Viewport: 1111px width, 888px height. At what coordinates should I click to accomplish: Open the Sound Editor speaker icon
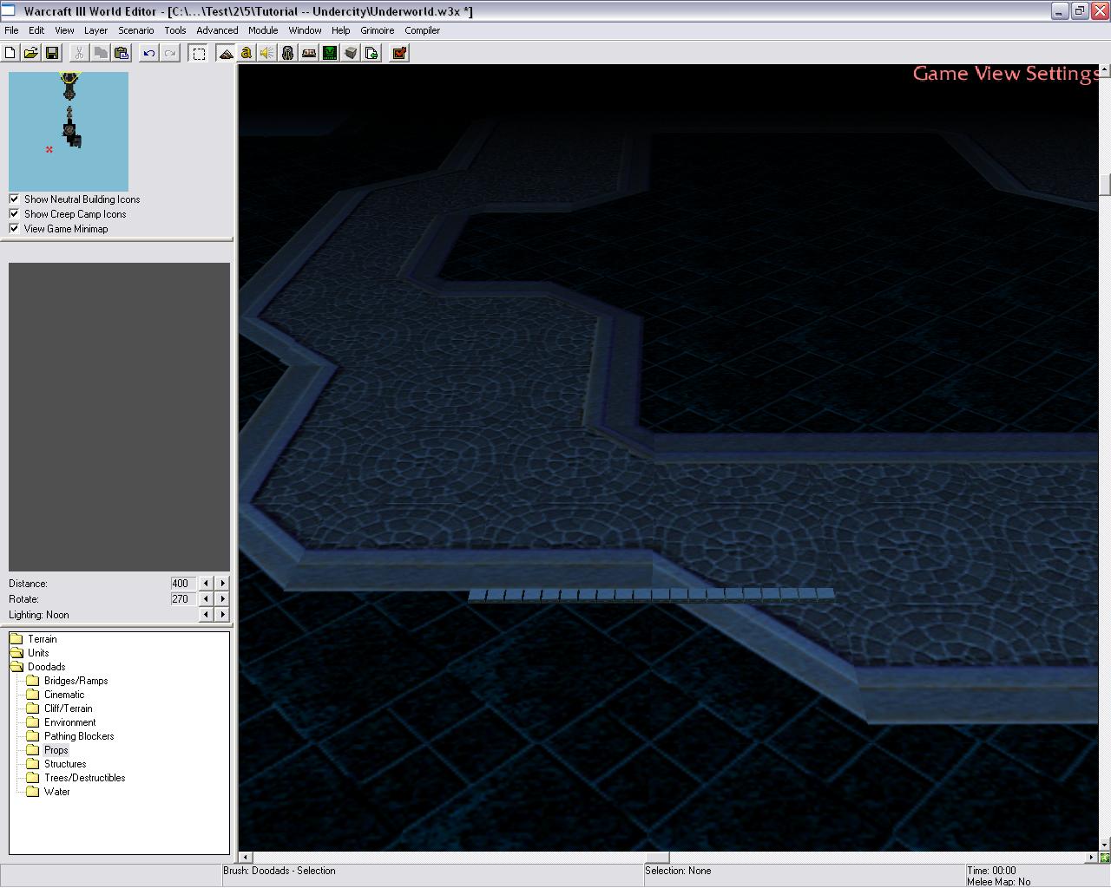(x=267, y=53)
